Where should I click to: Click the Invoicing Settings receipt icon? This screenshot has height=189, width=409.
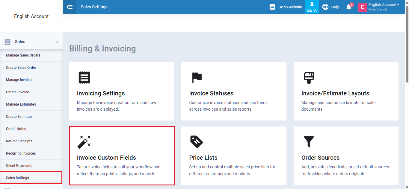84,77
